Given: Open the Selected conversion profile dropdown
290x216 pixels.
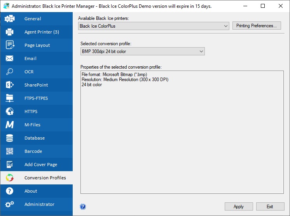Looking at the screenshot, I should (x=142, y=51).
